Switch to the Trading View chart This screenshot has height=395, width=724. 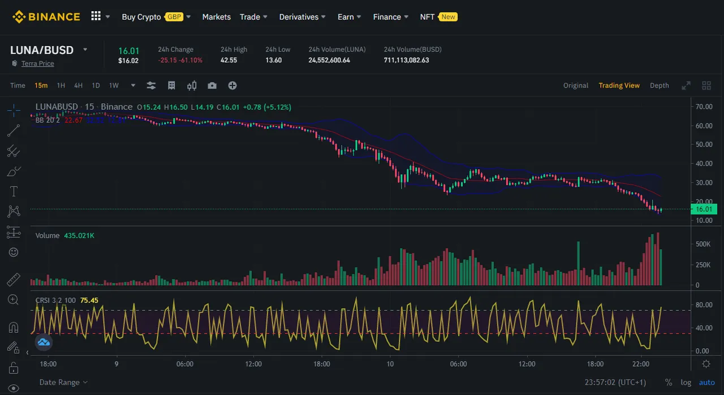pos(619,86)
